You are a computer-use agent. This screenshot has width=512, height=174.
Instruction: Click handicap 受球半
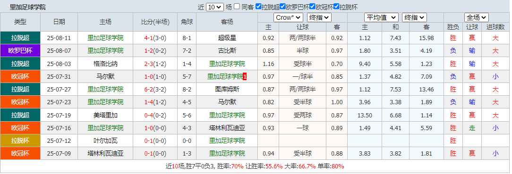point(303,64)
